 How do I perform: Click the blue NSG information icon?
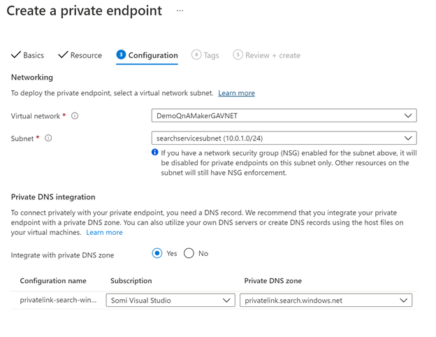(155, 152)
